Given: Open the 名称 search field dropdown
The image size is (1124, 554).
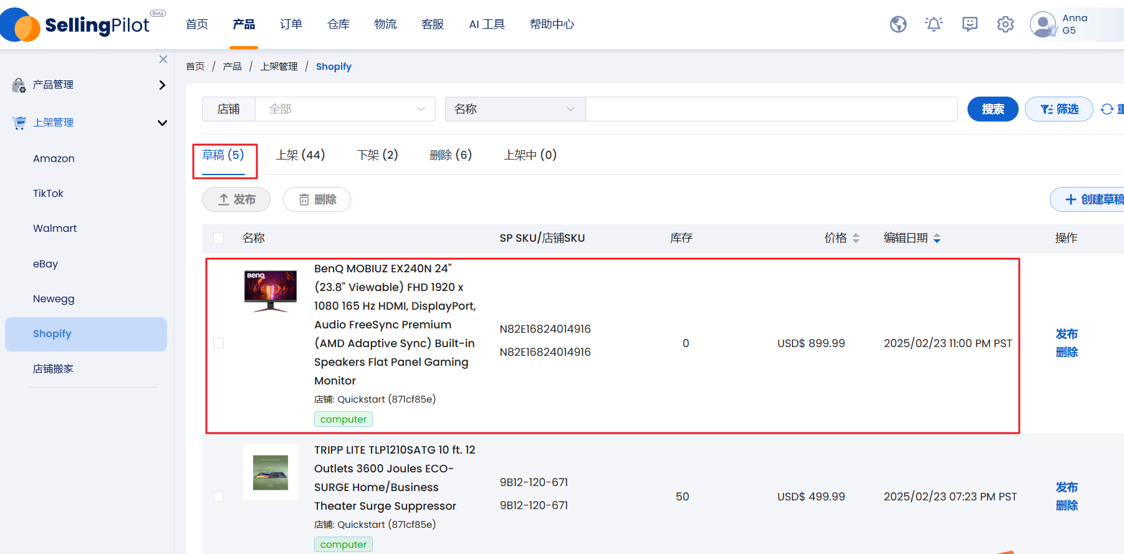Looking at the screenshot, I should pyautogui.click(x=515, y=109).
